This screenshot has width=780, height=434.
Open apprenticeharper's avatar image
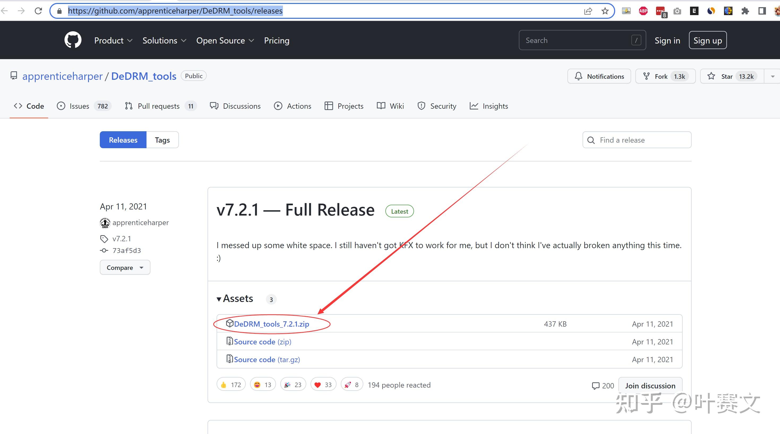pos(105,223)
